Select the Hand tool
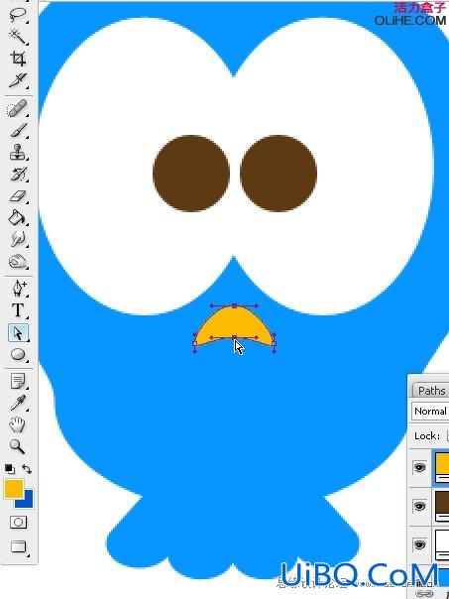Screen dimensions: 449x599 (18, 424)
